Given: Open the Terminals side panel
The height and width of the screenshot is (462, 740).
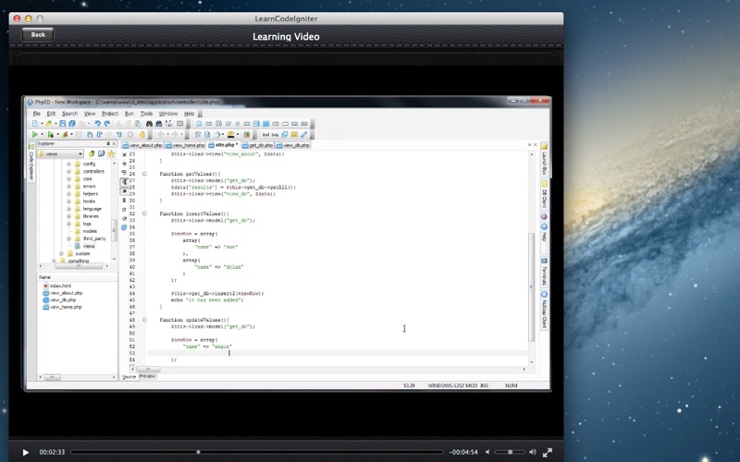Looking at the screenshot, I should tap(544, 272).
